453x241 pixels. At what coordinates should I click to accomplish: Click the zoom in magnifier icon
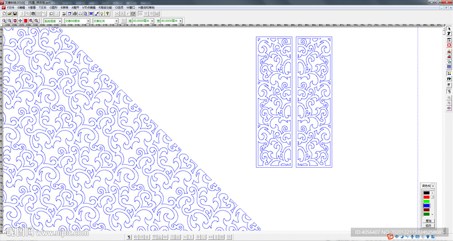[4, 21]
